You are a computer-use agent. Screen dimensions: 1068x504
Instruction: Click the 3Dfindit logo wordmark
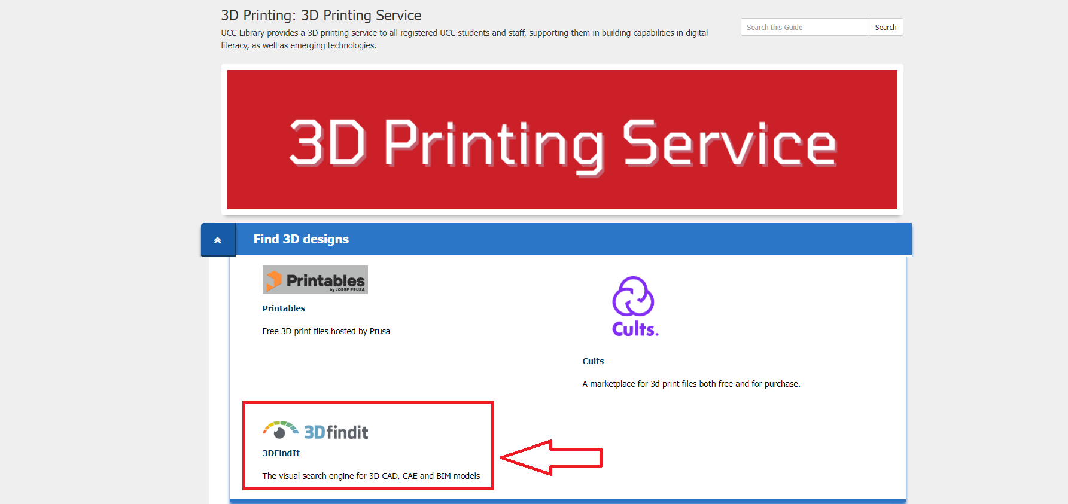pyautogui.click(x=336, y=432)
